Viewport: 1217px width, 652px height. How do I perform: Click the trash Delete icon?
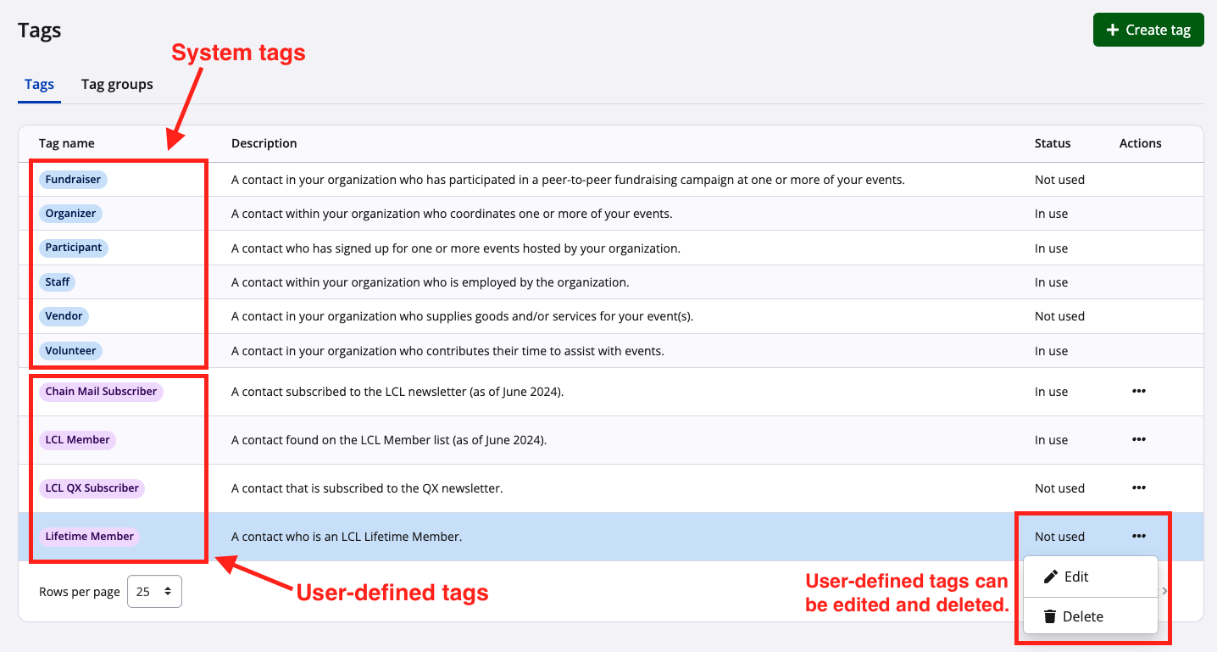pyautogui.click(x=1049, y=616)
